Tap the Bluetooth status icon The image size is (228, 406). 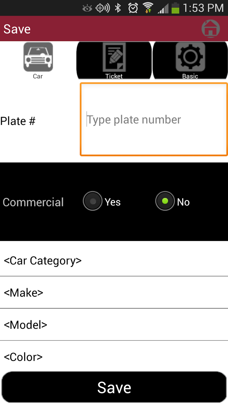pos(118,8)
